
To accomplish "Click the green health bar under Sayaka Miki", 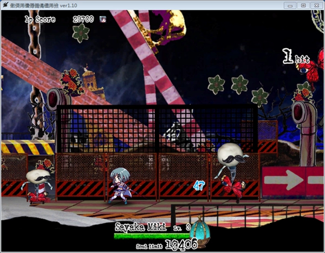I will (152, 236).
